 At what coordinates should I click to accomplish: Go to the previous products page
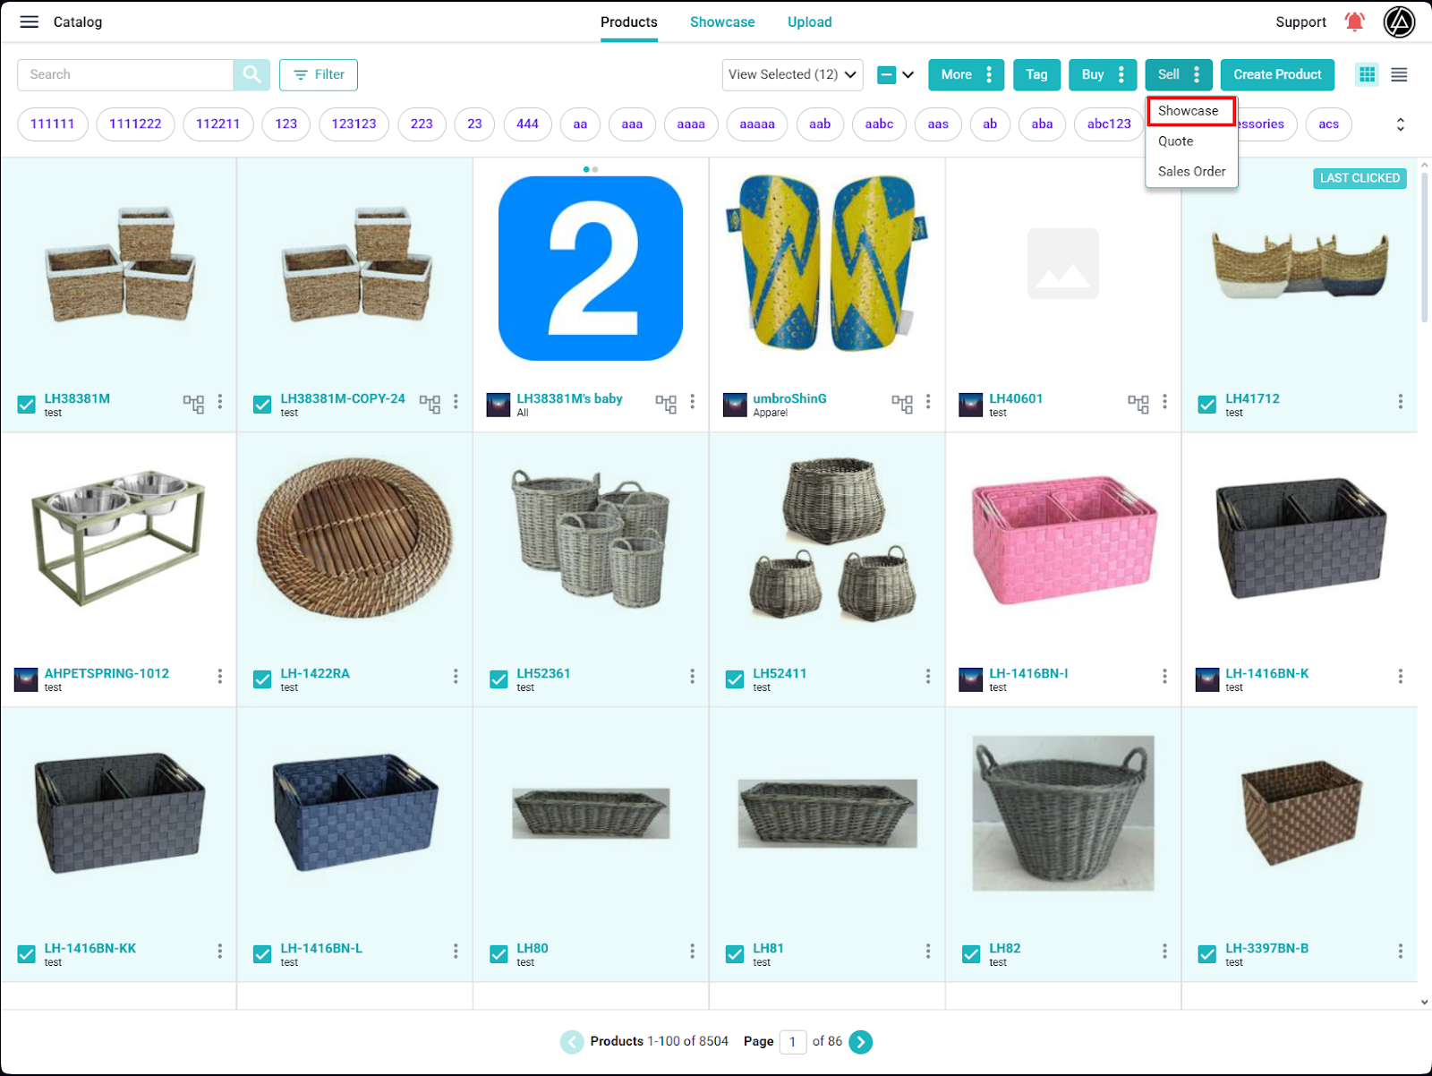click(x=572, y=1041)
